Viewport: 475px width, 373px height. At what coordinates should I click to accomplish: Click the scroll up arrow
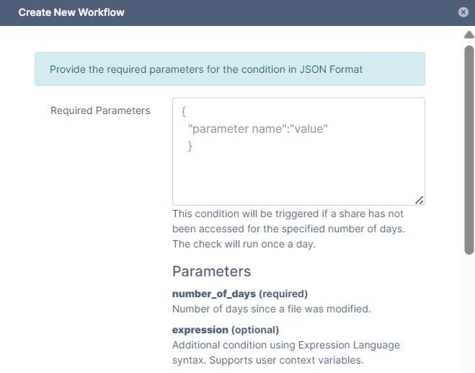(x=469, y=35)
